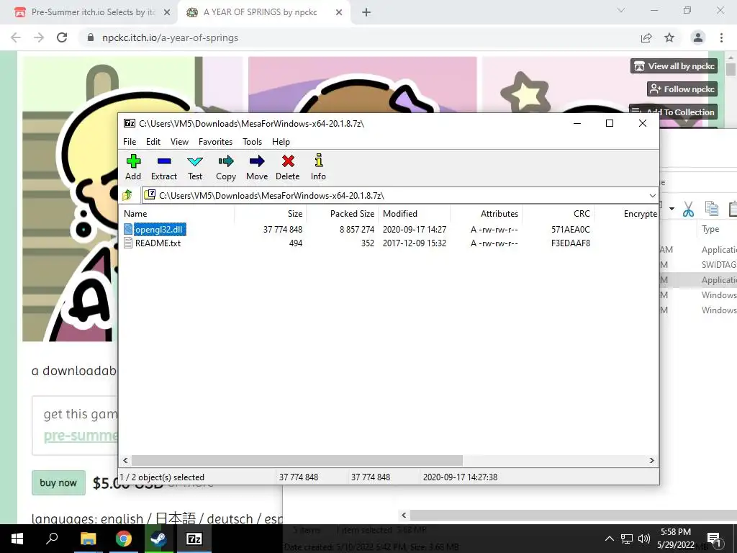Sort by Modified column header
The image size is (737, 553).
tap(414, 213)
